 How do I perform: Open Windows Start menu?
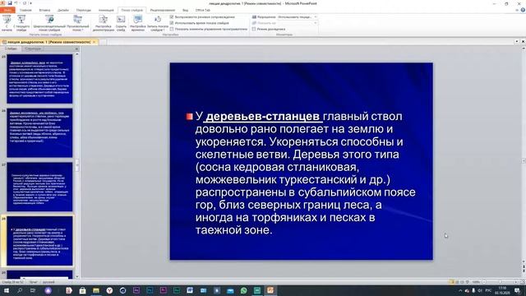coord(7,290)
